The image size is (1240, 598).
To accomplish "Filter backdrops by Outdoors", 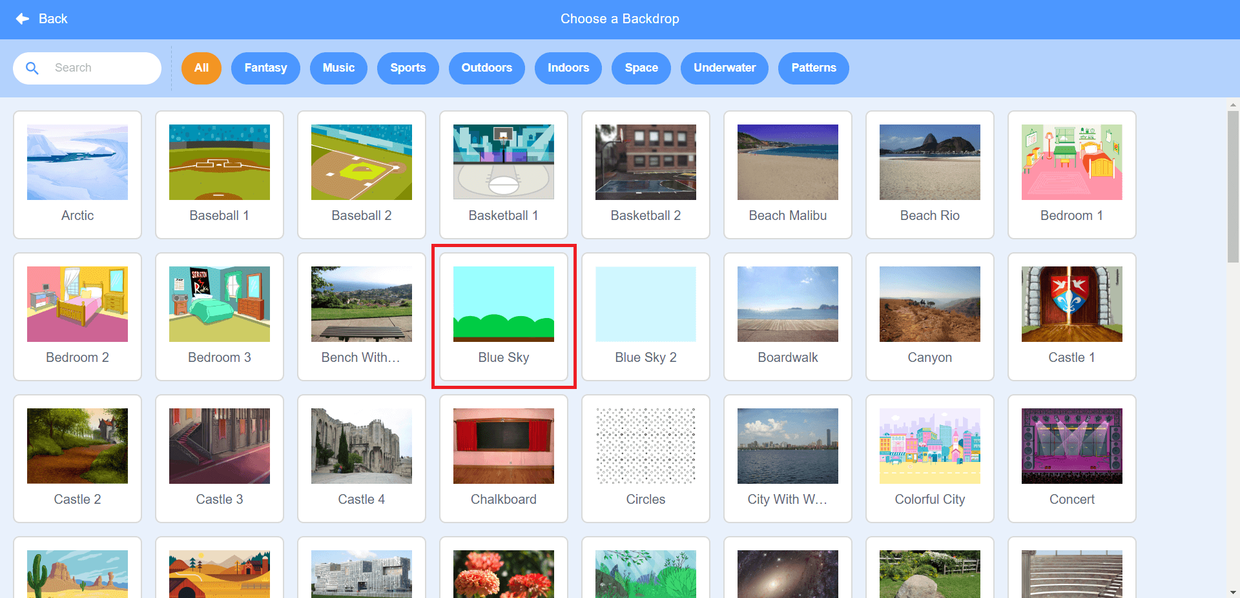I will tap(486, 68).
